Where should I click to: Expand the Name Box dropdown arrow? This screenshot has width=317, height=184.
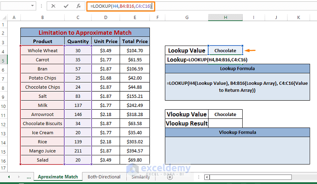[32, 6]
